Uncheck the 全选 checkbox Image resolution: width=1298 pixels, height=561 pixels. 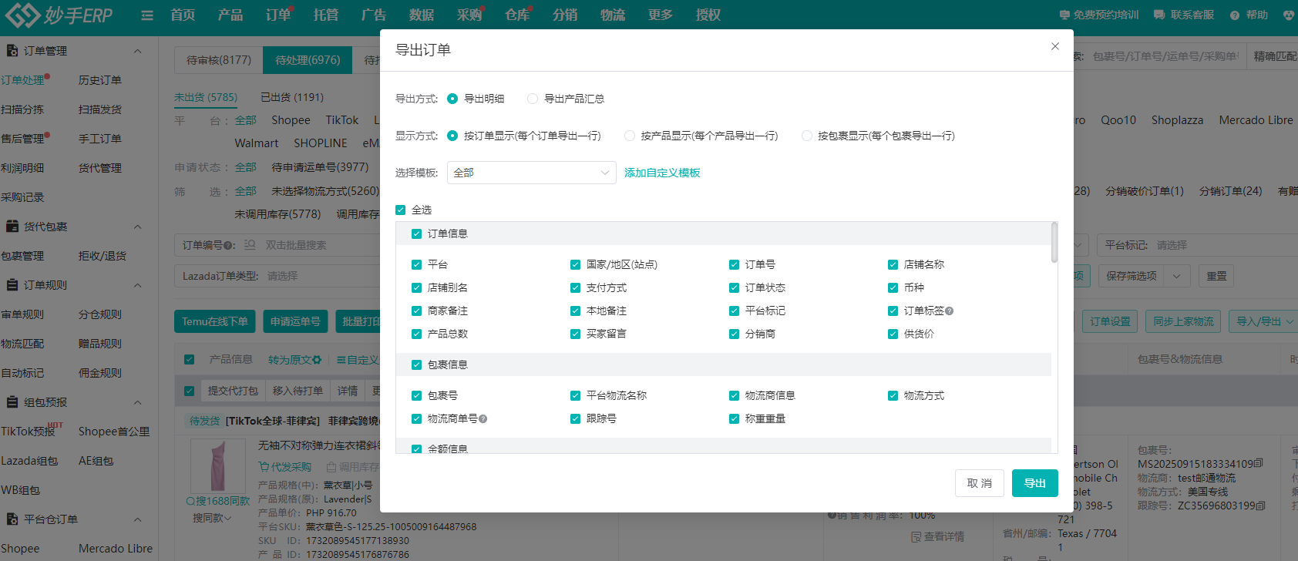click(x=401, y=210)
